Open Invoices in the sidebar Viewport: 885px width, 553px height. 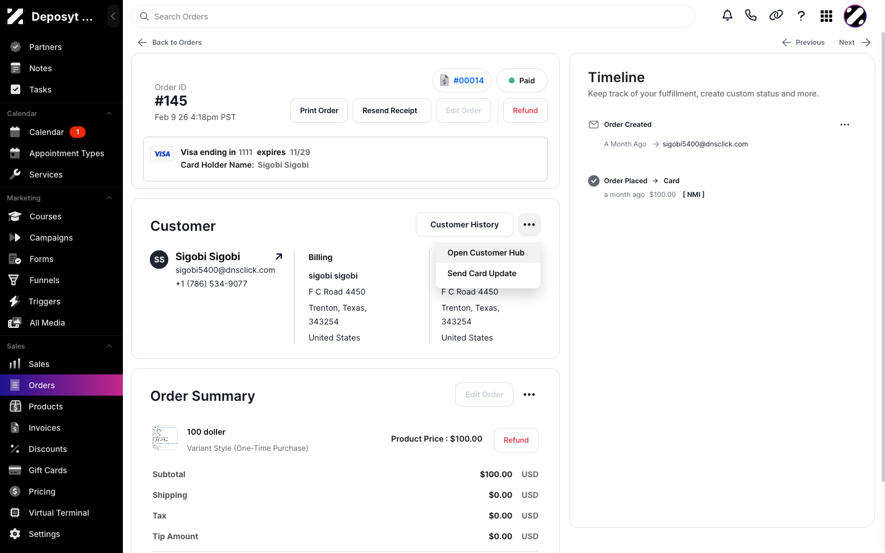(61, 428)
